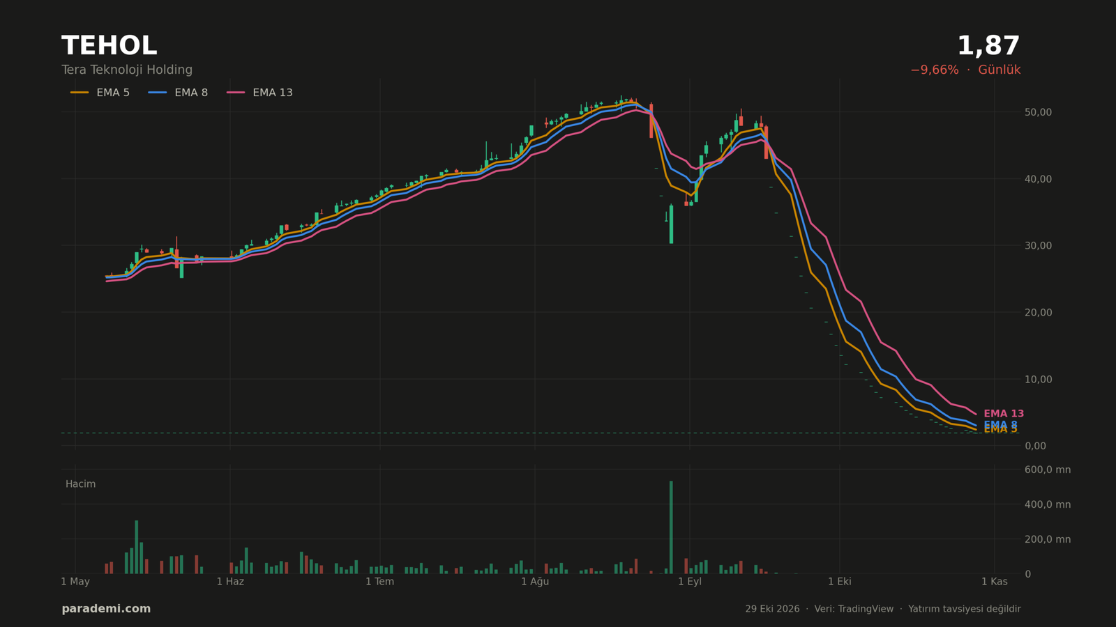Click the 29 Eki 2026 TradingView footer note
Viewport: 1116px width, 627px height.
(x=882, y=609)
